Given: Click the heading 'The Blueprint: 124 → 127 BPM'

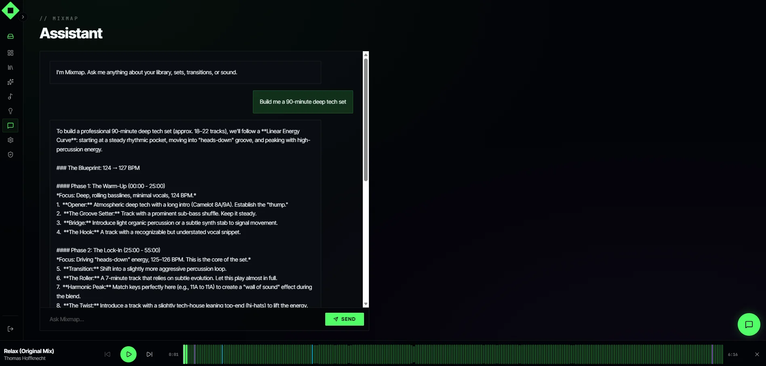Looking at the screenshot, I should [98, 168].
